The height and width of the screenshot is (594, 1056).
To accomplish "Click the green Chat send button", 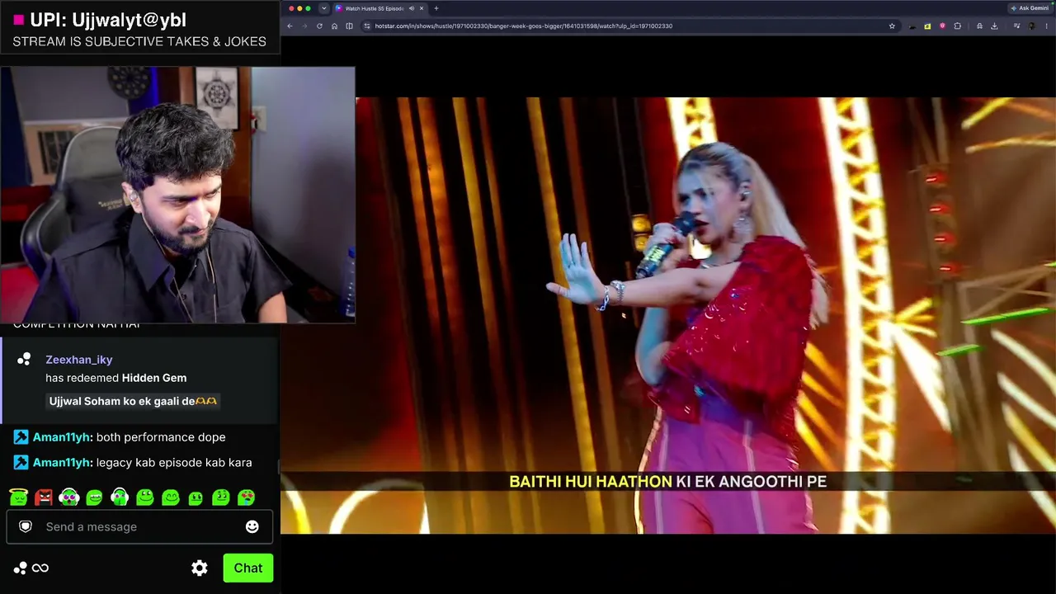I will (x=248, y=568).
